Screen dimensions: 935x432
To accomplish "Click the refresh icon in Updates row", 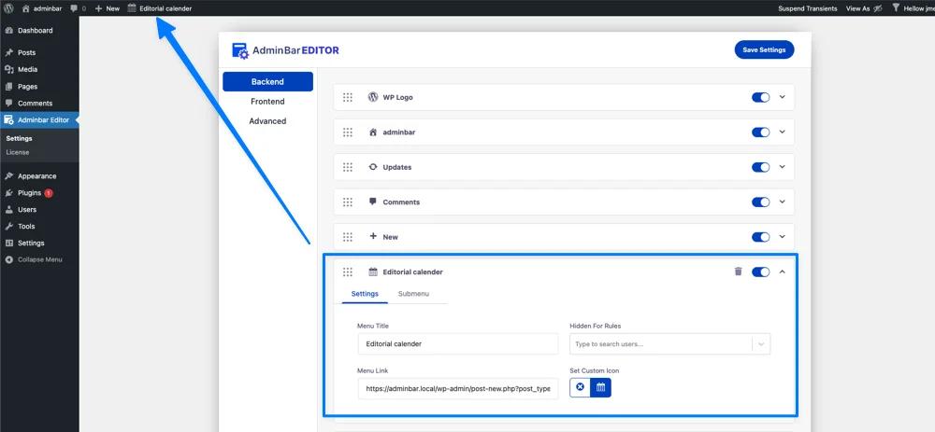I will (373, 167).
